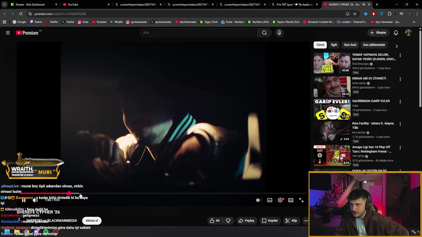Select the İlgili filter chip
This screenshot has height=237, width=422.
click(334, 45)
